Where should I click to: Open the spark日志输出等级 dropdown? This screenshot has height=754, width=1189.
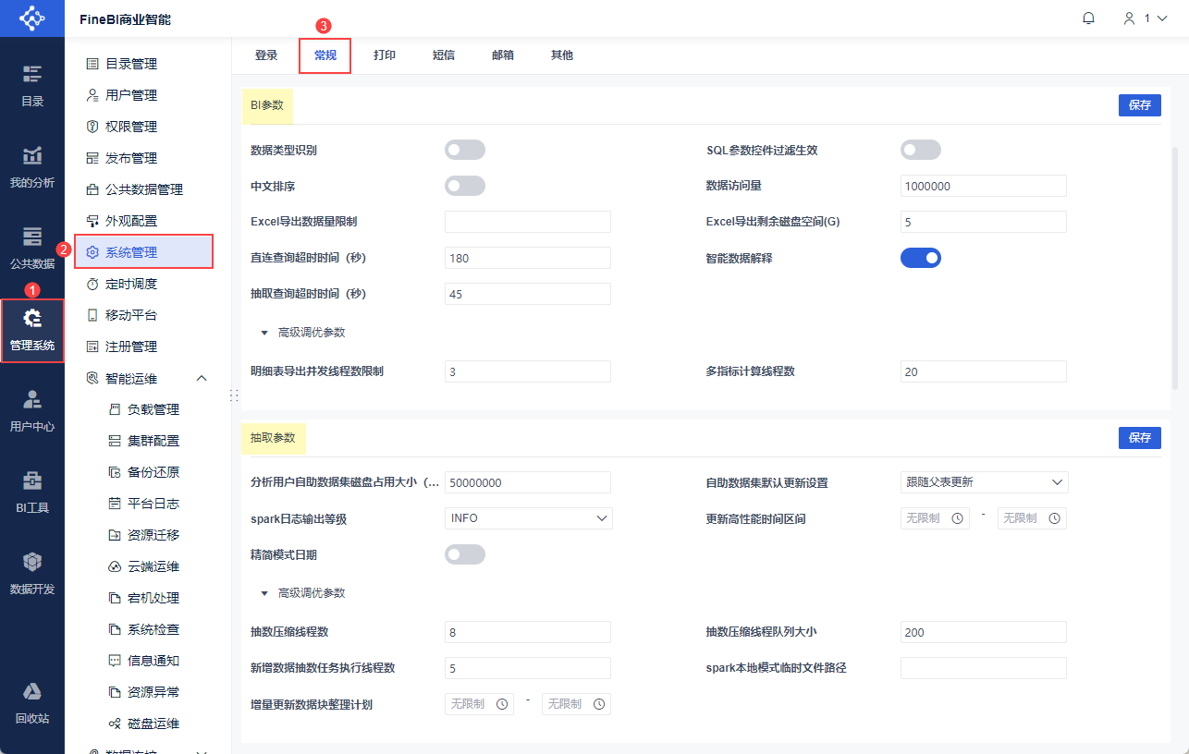pos(528,517)
